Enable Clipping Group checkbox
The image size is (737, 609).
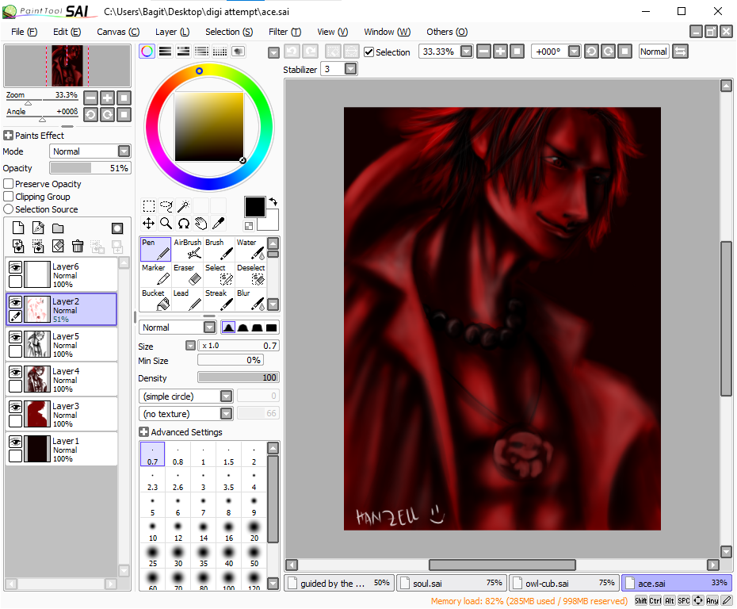click(x=8, y=196)
